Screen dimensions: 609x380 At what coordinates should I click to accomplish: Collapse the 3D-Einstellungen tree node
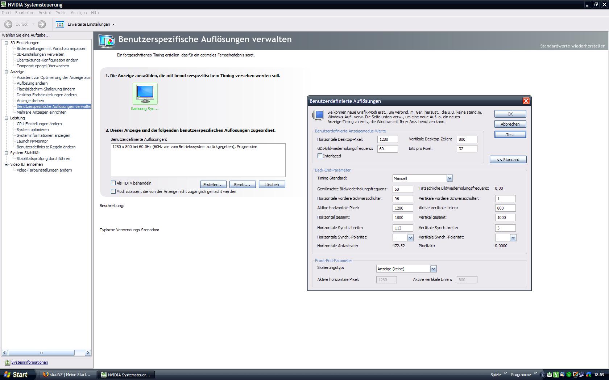click(x=6, y=43)
